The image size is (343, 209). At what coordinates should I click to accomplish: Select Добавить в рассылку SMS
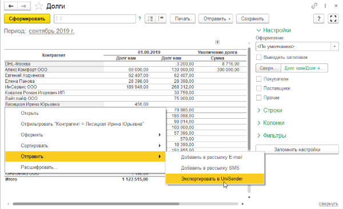(215, 168)
